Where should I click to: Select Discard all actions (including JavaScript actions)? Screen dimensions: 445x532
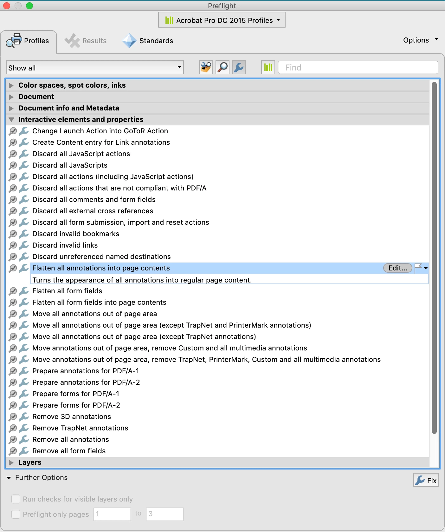point(113,176)
